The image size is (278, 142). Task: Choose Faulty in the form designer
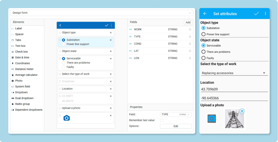pos(64,67)
